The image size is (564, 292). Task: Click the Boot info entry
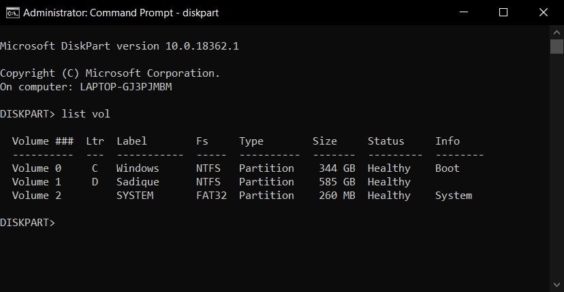tap(447, 168)
